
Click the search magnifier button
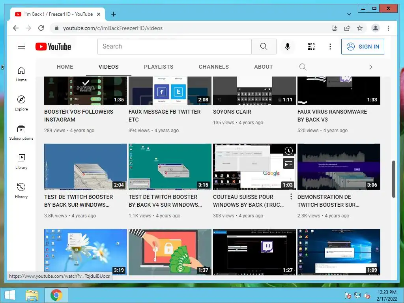pos(264,47)
